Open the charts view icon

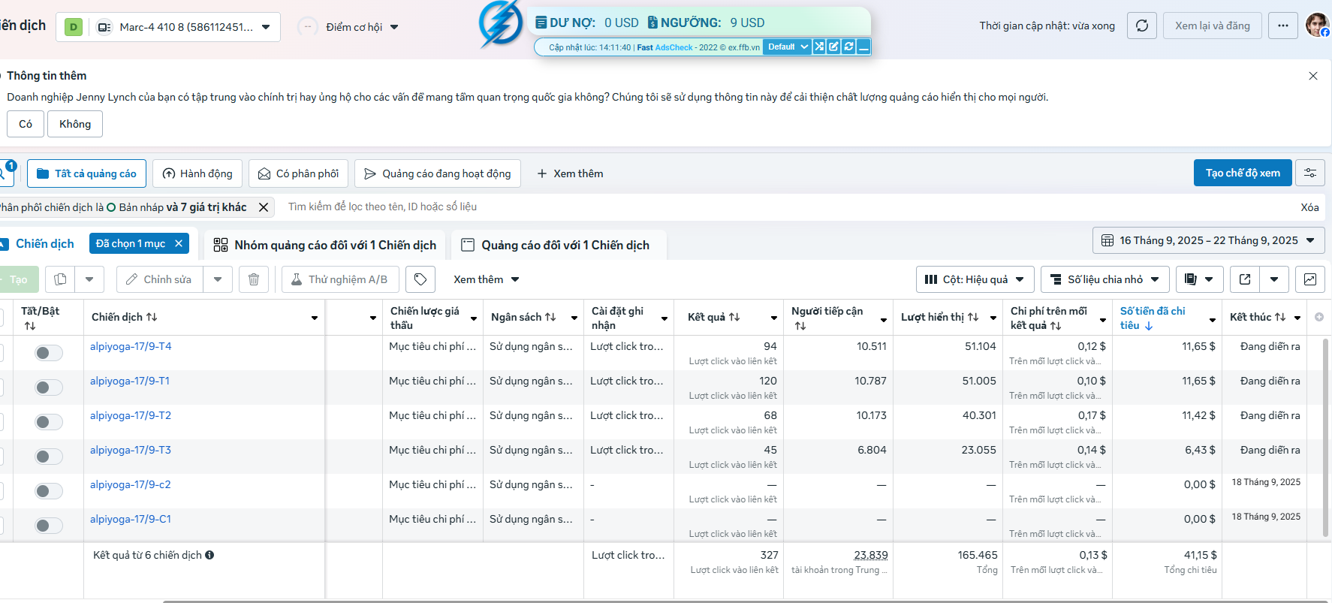(x=1310, y=279)
